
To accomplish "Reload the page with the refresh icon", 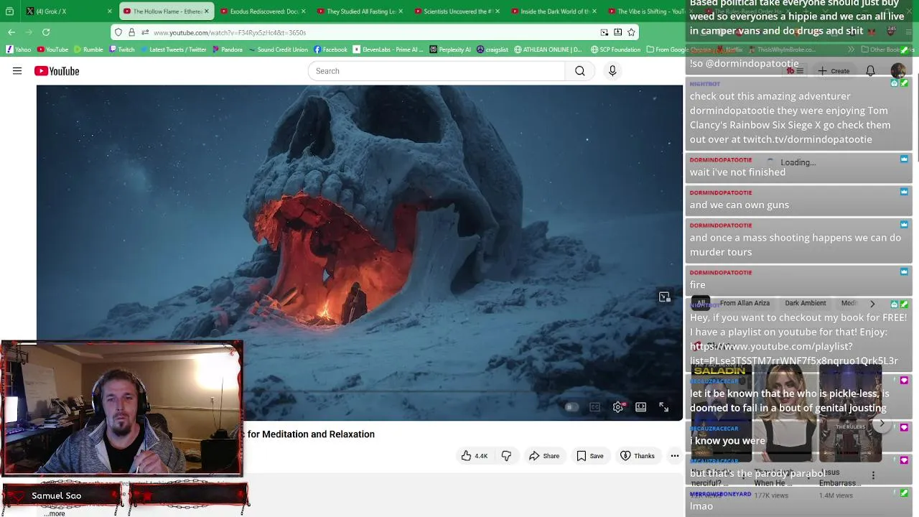I will (46, 32).
